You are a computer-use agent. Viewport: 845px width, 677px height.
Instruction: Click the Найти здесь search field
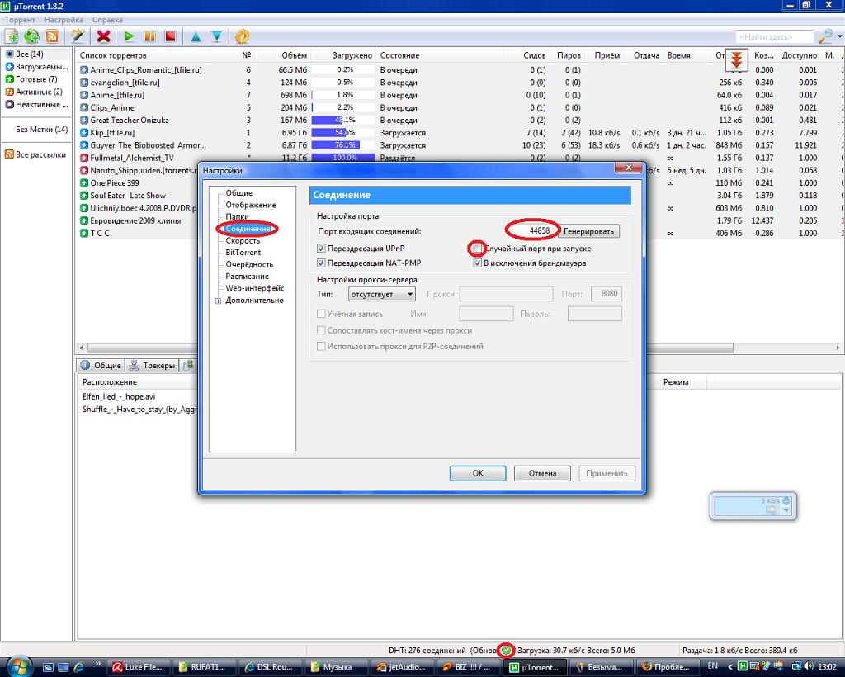pos(774,36)
